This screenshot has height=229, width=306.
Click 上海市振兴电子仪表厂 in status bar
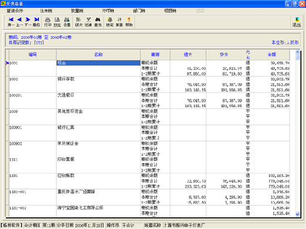pyautogui.click(x=184, y=225)
